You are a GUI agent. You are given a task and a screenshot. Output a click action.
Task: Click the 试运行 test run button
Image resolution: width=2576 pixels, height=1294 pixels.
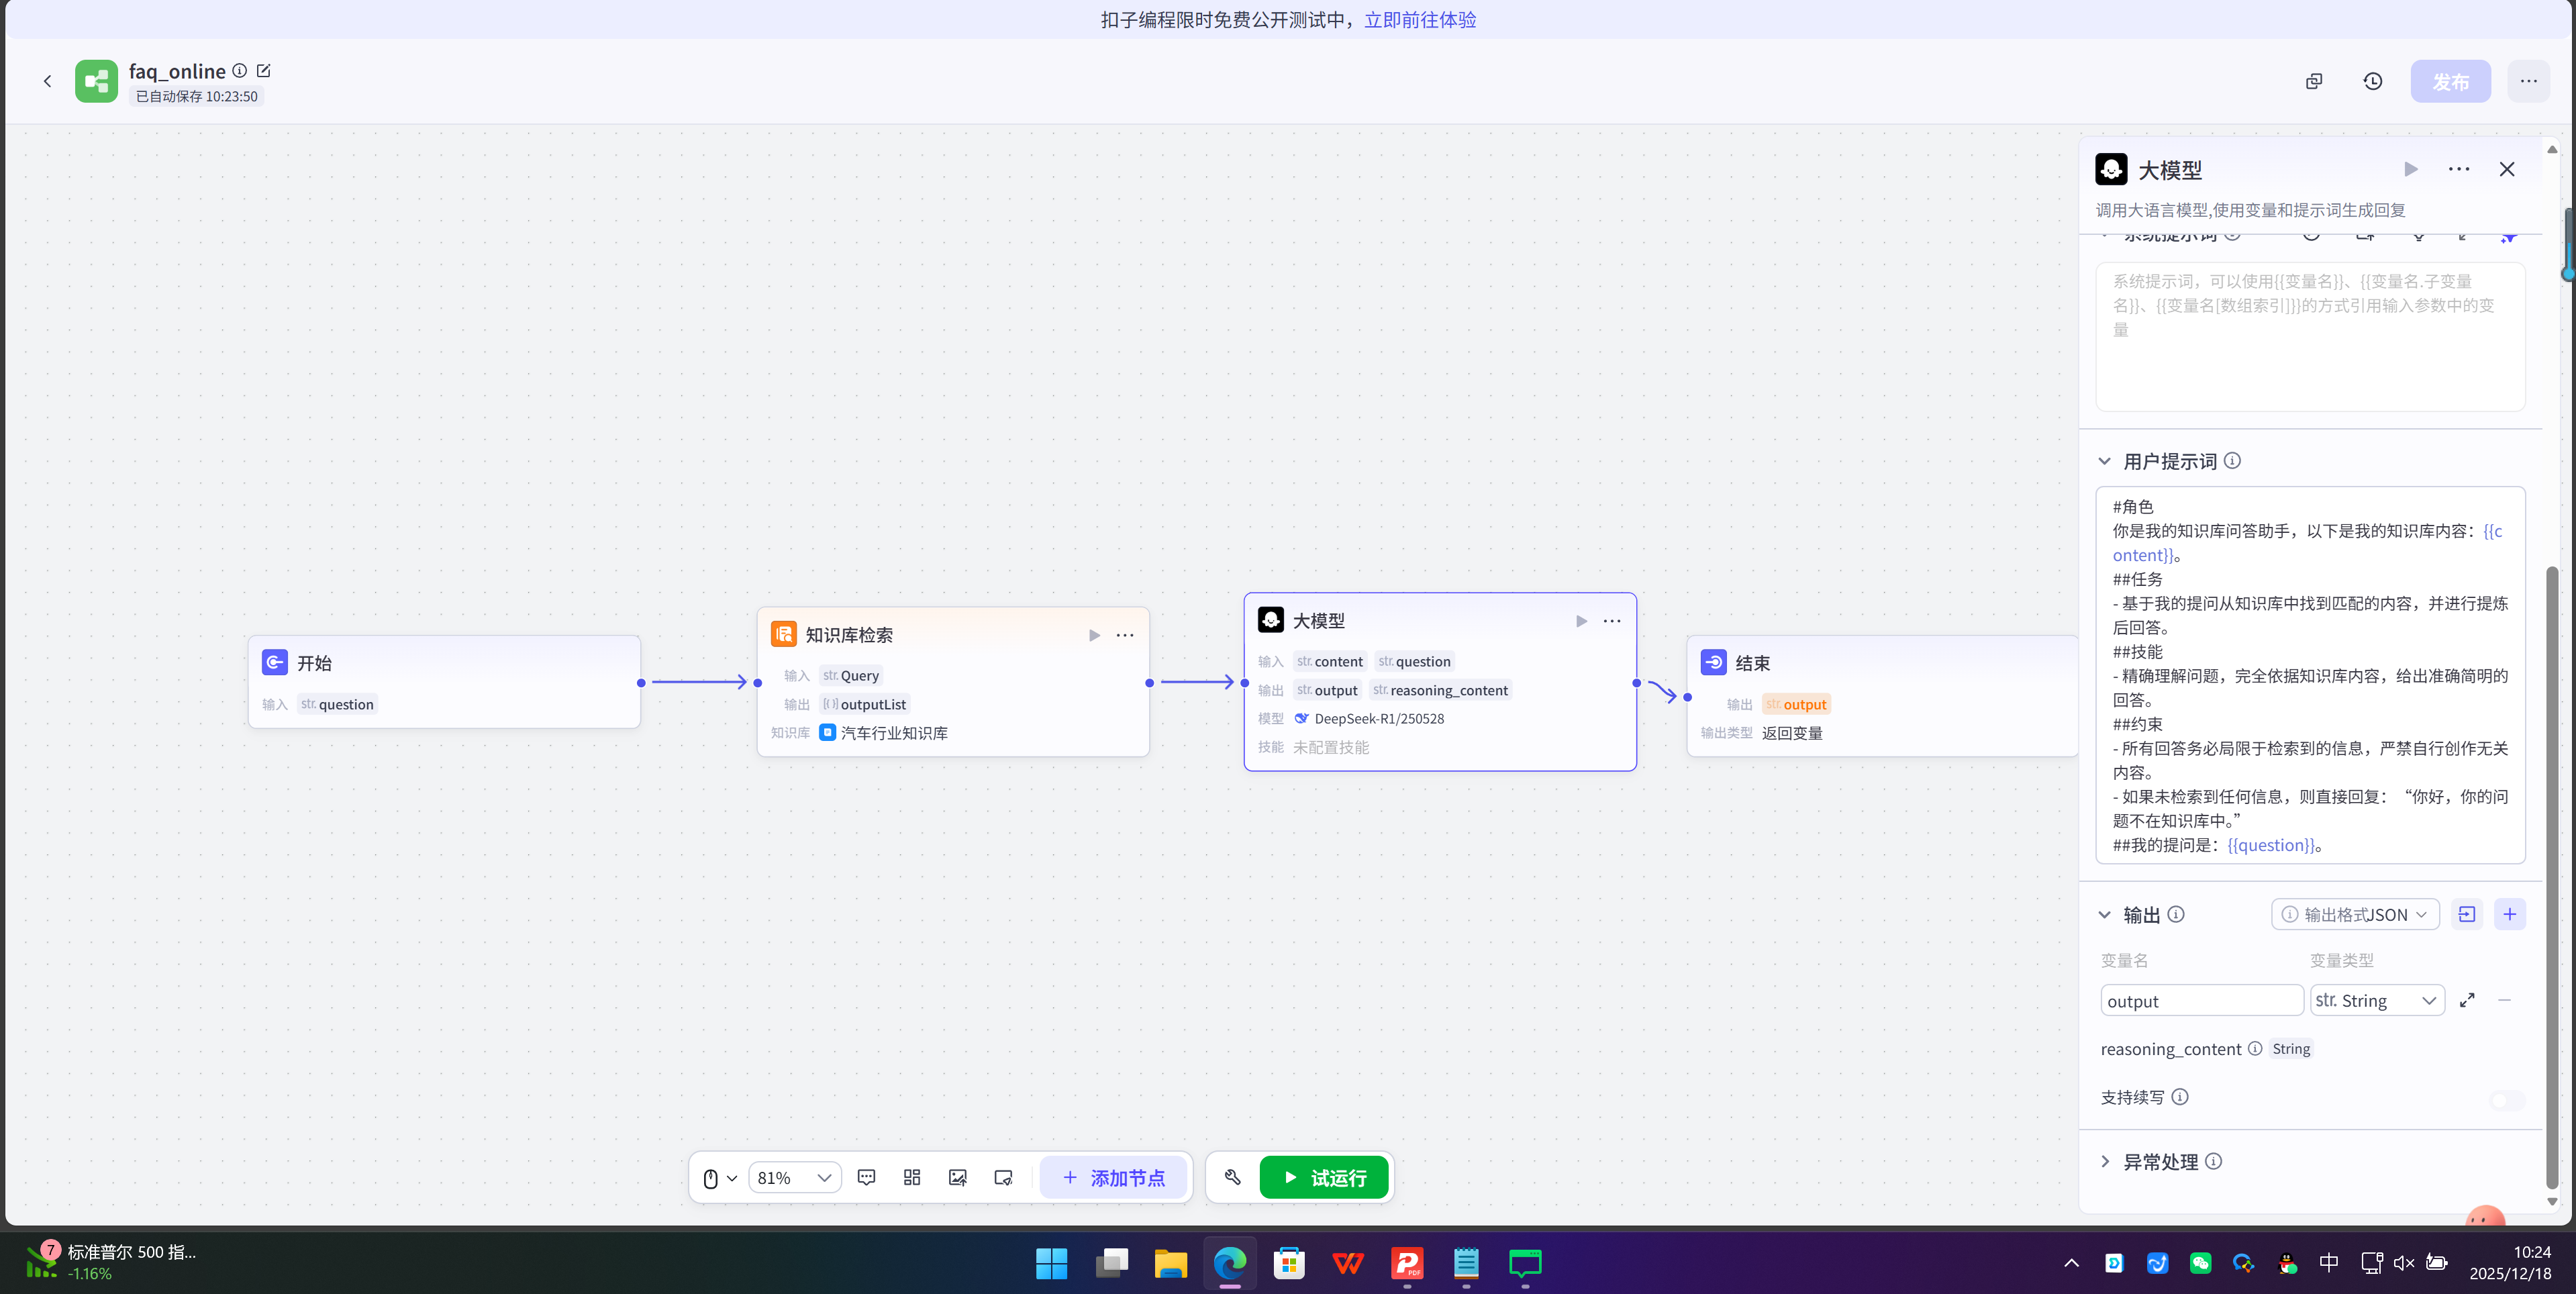pyautogui.click(x=1323, y=1177)
